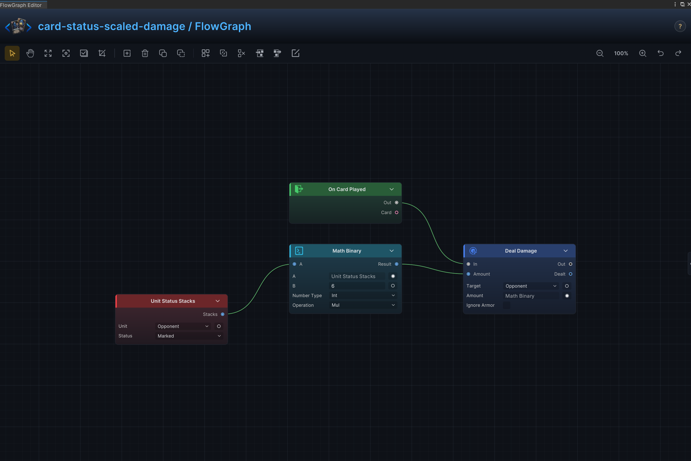This screenshot has height=461, width=691.
Task: Click the B value field showing 6
Action: click(357, 286)
